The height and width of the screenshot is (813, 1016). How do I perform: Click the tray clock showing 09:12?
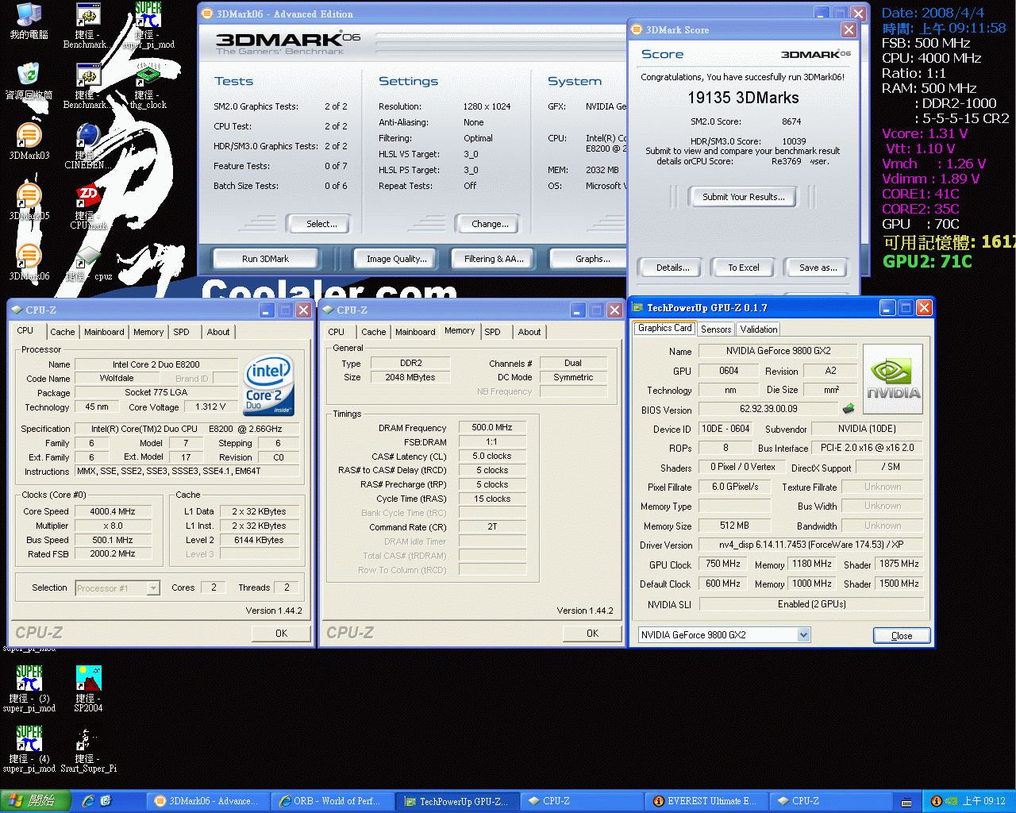tap(983, 801)
